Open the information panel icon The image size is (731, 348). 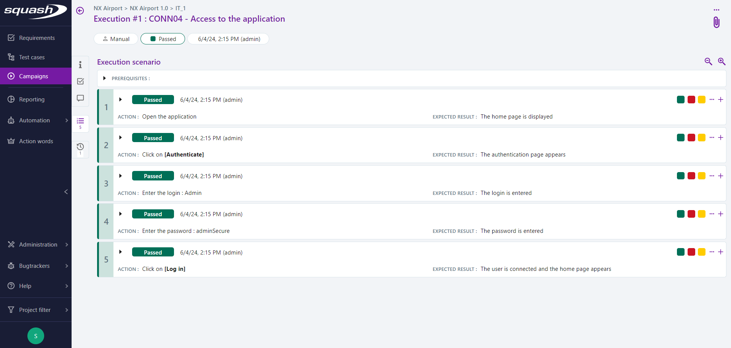pos(80,65)
